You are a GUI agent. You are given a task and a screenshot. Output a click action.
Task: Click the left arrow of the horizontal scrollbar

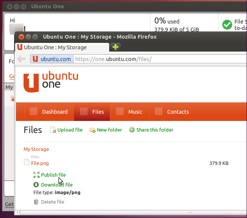point(17,212)
